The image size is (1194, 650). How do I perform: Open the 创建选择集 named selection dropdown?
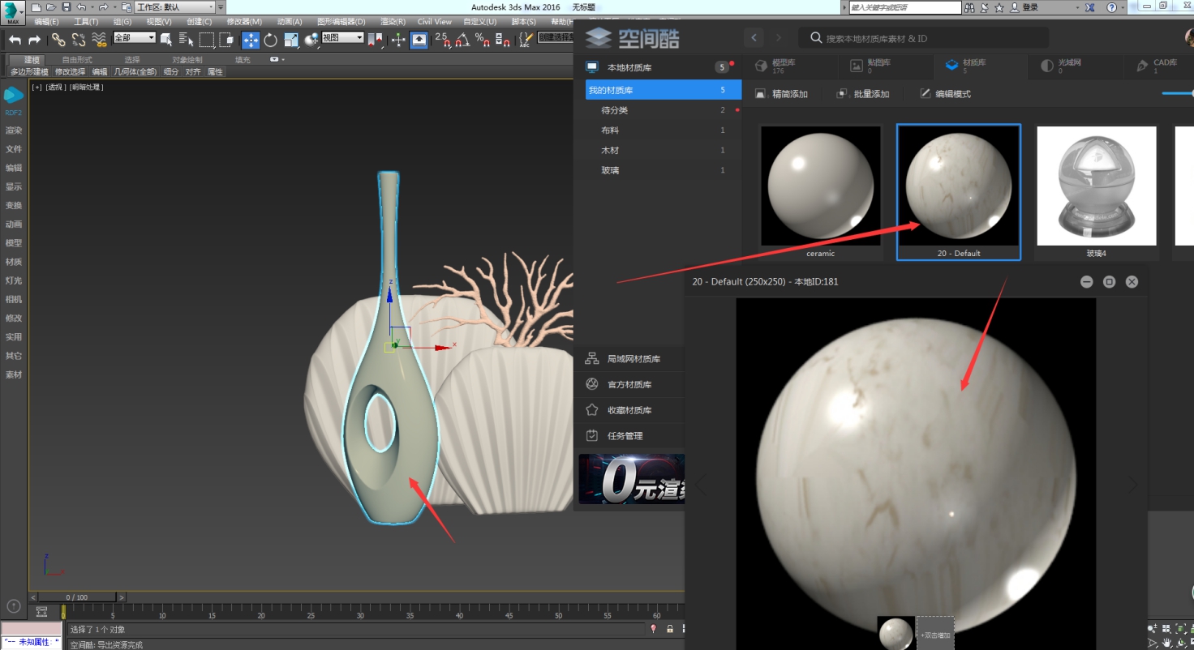555,37
